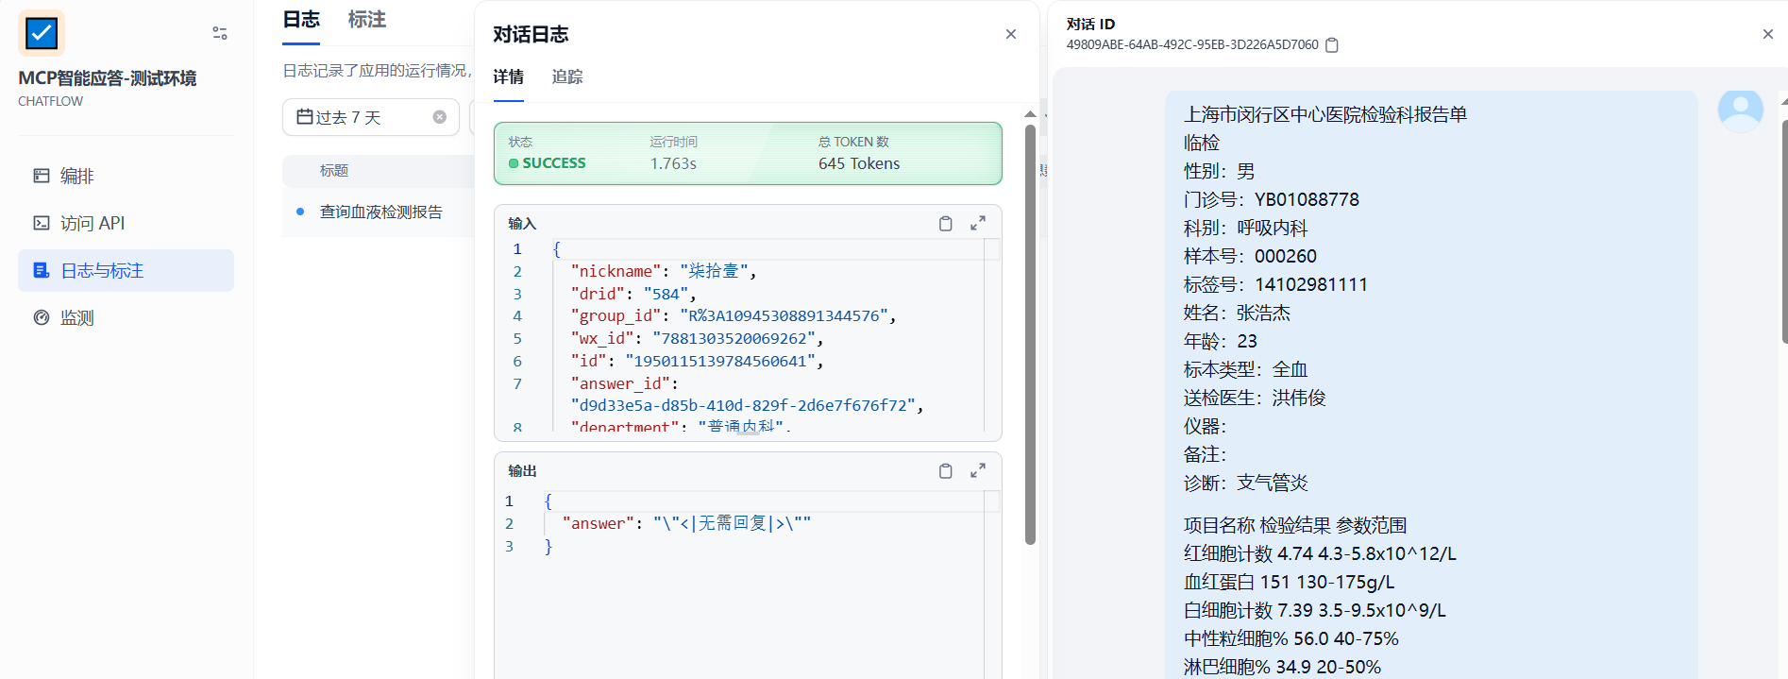Copy the input JSON content
The image size is (1788, 679).
[945, 224]
